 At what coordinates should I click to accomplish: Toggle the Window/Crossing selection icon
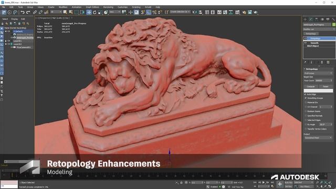coord(82,13)
